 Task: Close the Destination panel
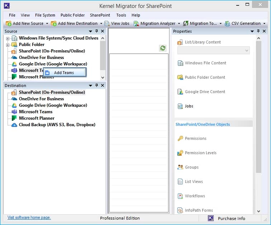(103, 86)
